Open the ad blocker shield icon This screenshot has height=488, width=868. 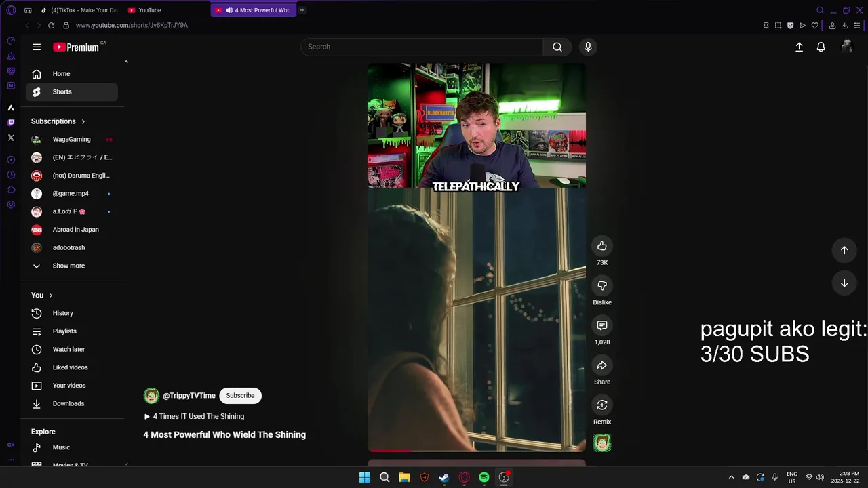790,26
